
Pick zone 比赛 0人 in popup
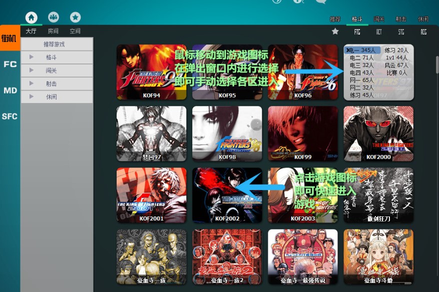396,73
